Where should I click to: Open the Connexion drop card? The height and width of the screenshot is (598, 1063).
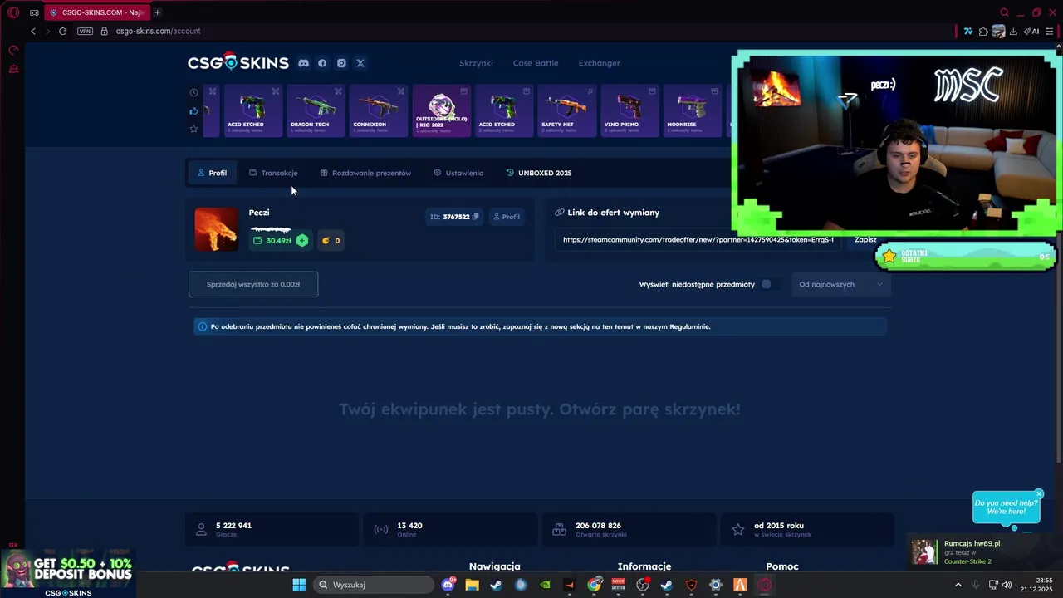(x=378, y=110)
